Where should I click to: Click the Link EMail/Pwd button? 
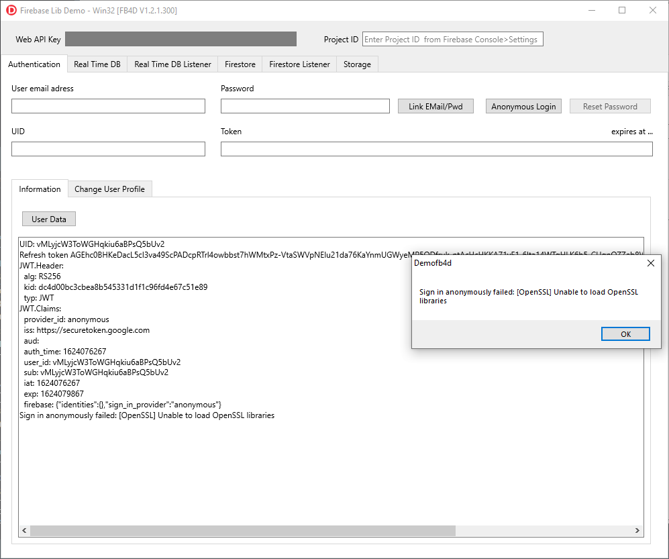(435, 106)
